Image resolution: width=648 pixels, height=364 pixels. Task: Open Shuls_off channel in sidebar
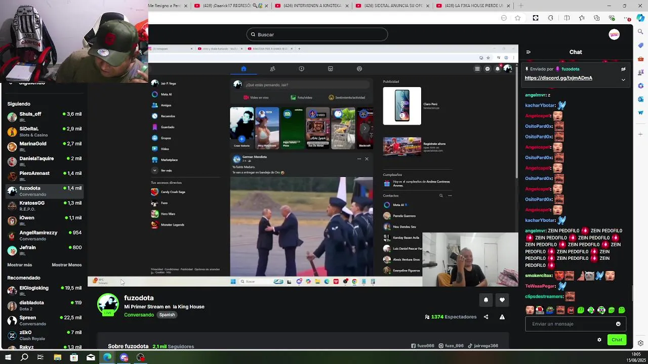45,117
